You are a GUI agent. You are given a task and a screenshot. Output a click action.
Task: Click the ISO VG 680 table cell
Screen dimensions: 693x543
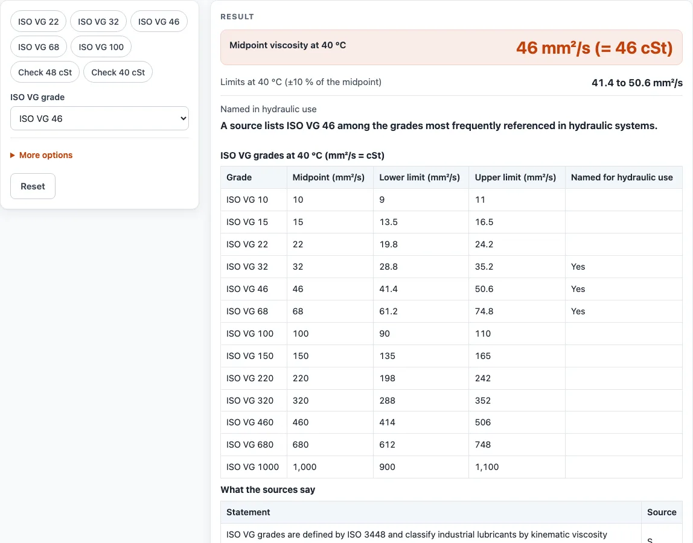(x=254, y=445)
